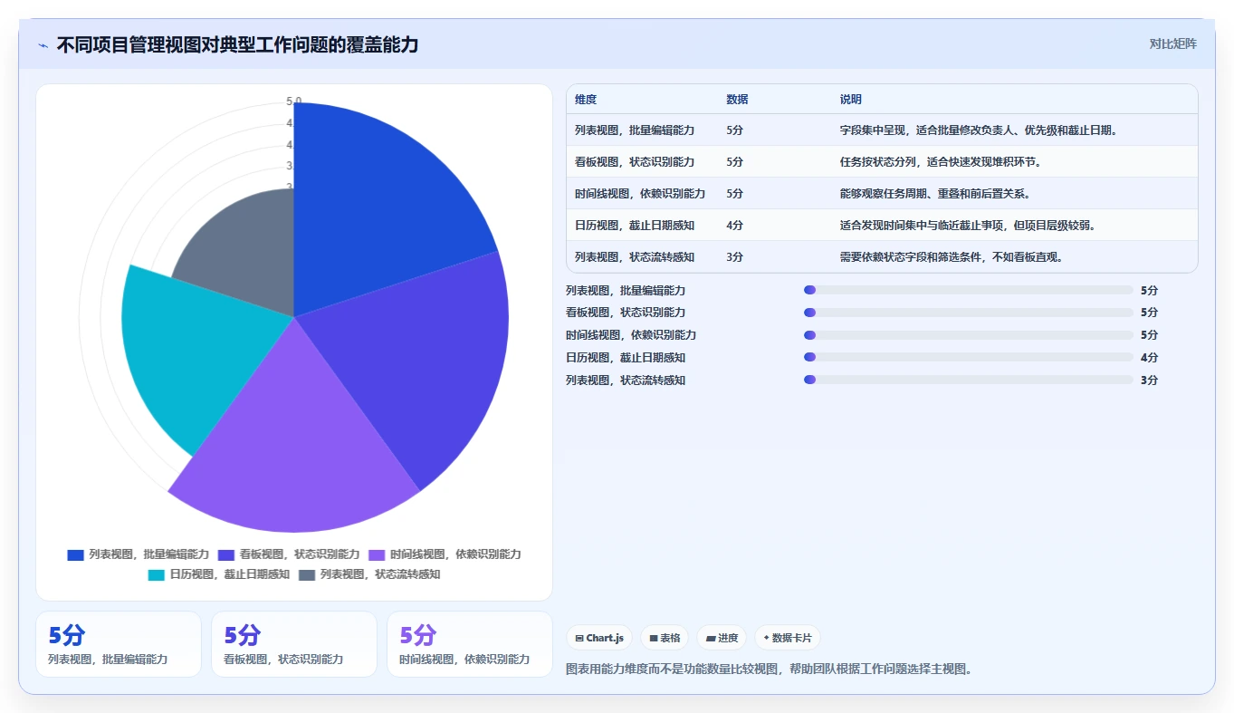Toggle legend swatch for 日历视图，截止日期感知

pyautogui.click(x=156, y=574)
